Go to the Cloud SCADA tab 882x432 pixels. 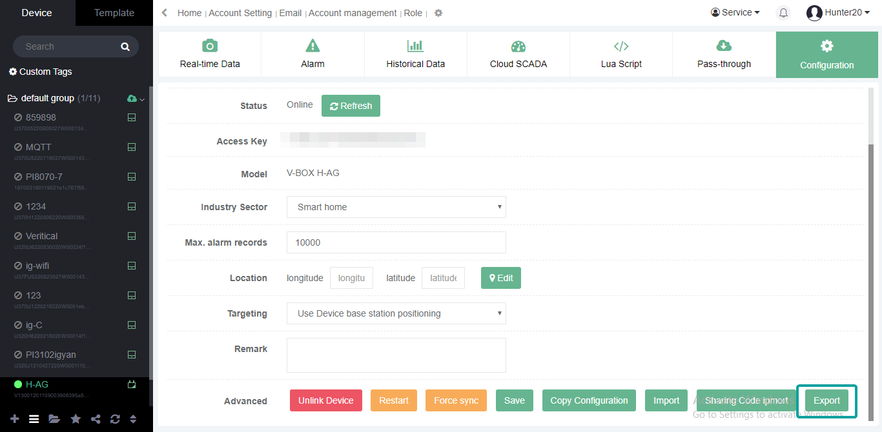click(x=518, y=54)
